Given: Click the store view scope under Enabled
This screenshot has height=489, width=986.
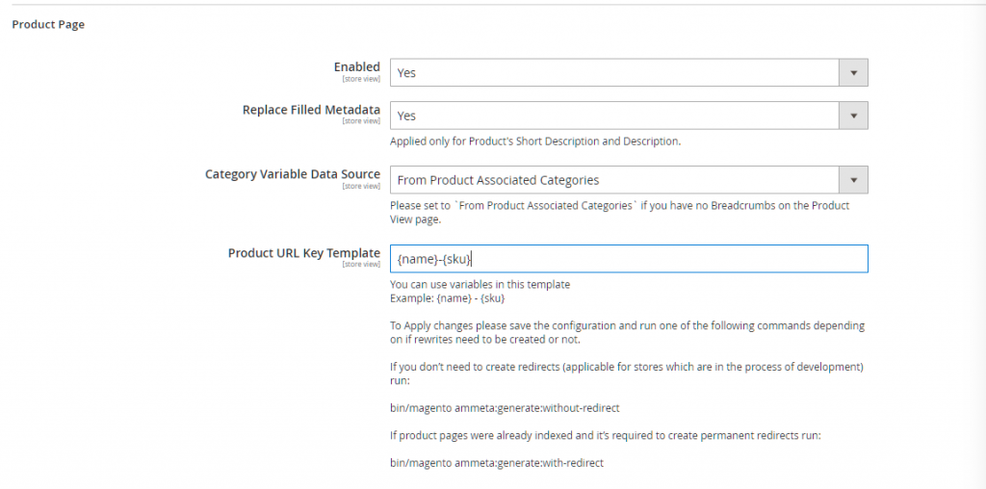Looking at the screenshot, I should (x=361, y=79).
